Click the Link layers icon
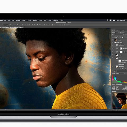The image size is (127, 127). pos(118,69)
